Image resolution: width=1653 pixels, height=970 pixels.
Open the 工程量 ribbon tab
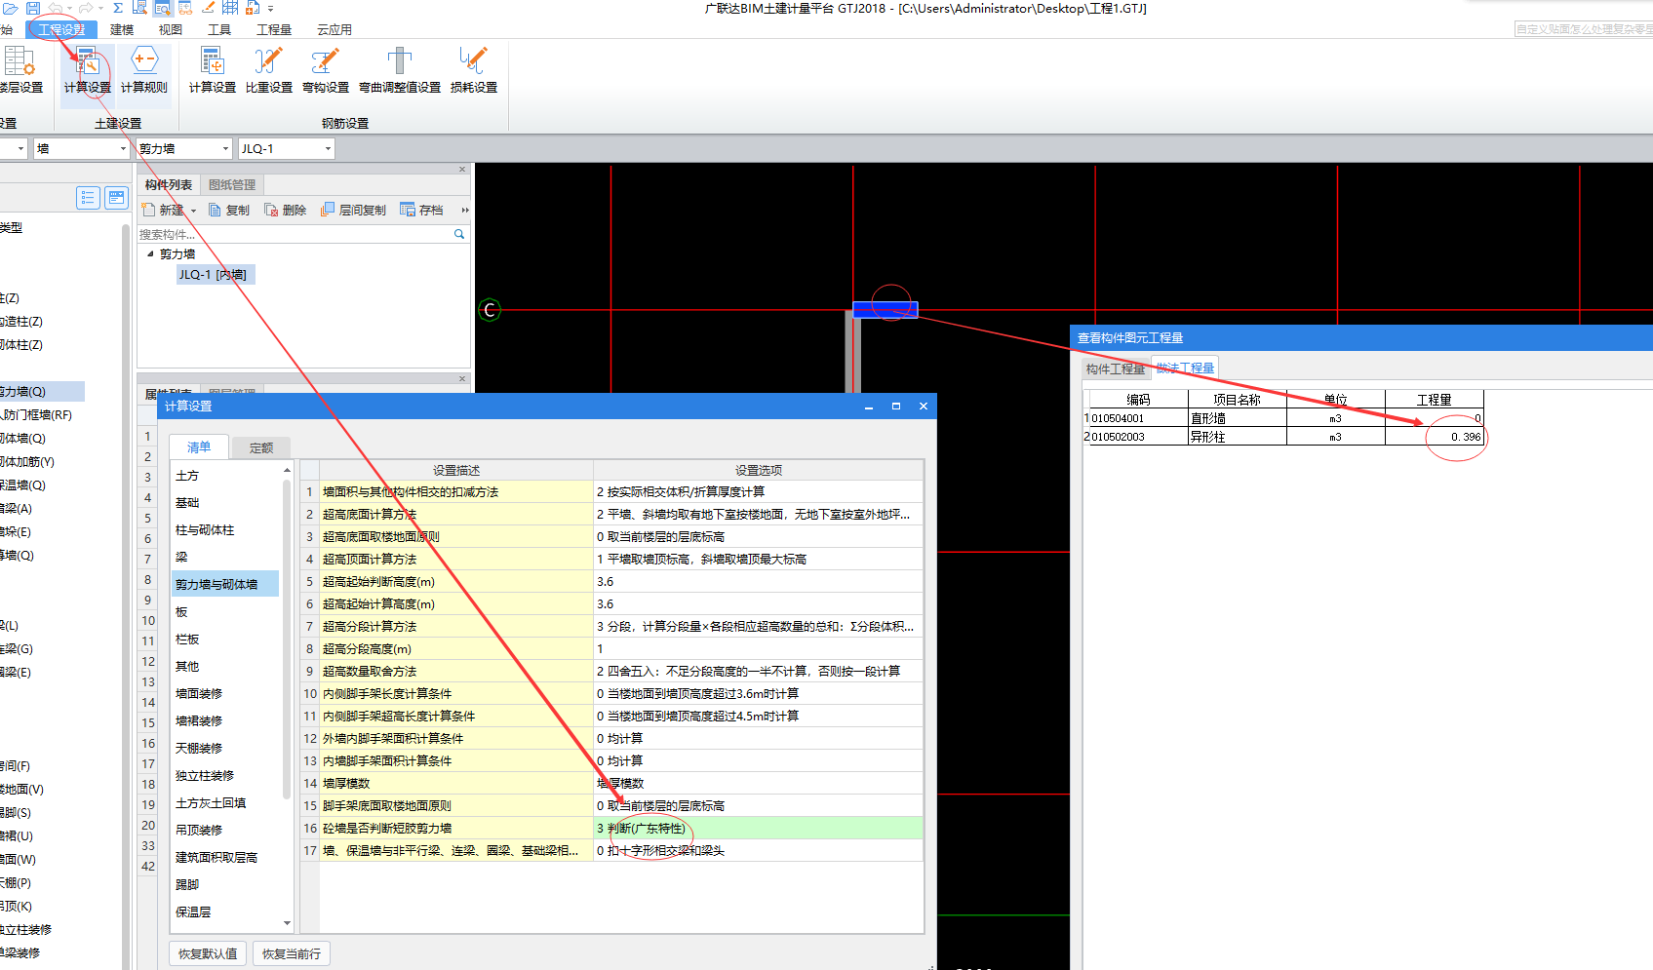274,29
